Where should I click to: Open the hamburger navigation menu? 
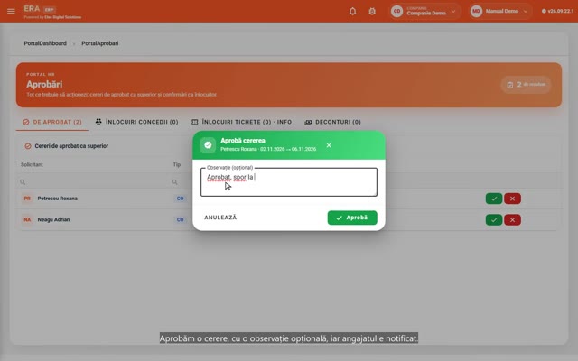[x=11, y=11]
